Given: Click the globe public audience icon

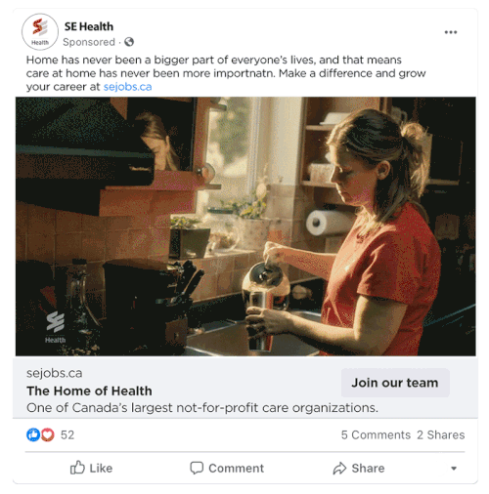Looking at the screenshot, I should (x=129, y=42).
